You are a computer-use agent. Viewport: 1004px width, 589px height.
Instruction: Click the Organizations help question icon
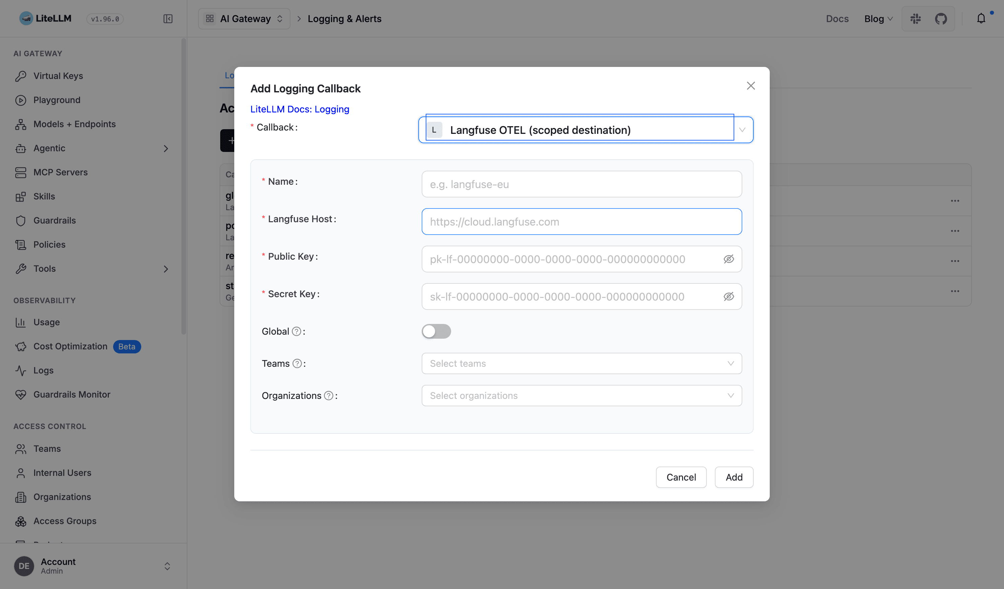click(x=329, y=396)
